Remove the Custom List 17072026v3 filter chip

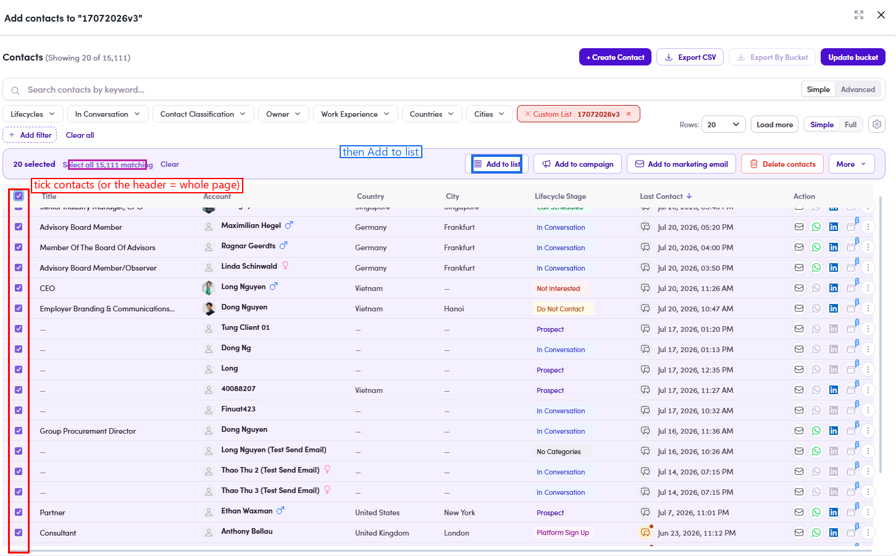[x=629, y=114]
